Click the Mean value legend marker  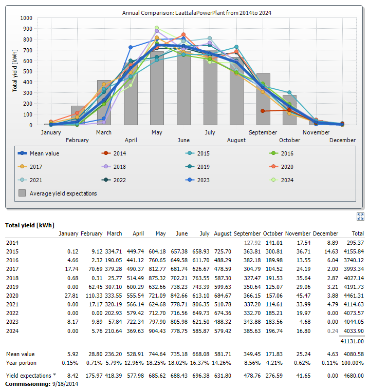coord(22,153)
